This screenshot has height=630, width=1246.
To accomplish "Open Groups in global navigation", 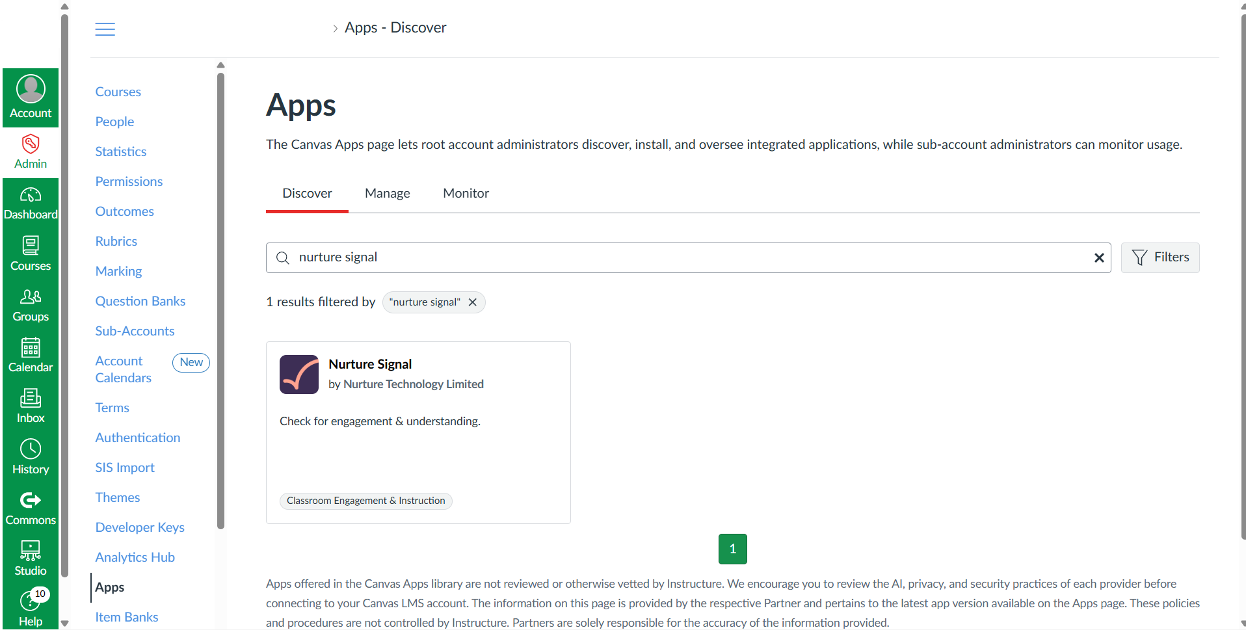I will (x=31, y=304).
